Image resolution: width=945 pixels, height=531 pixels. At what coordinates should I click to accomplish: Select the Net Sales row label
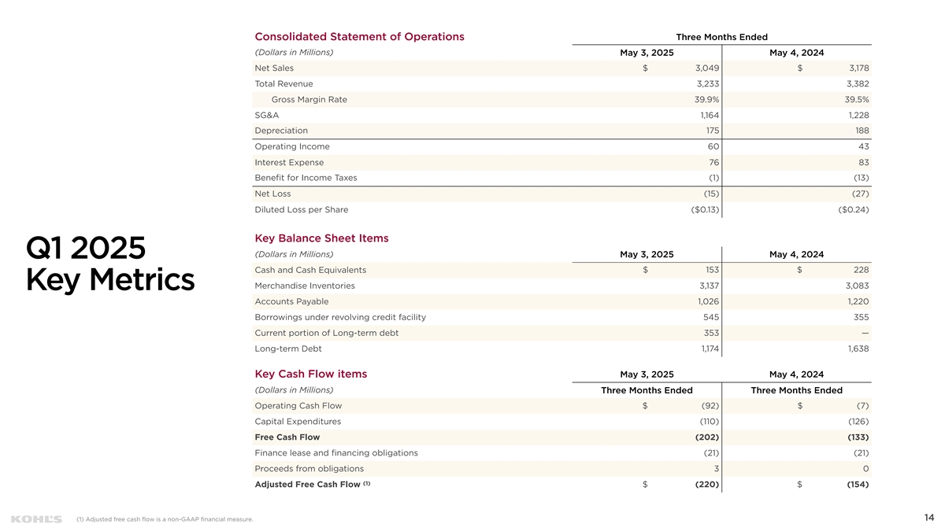(274, 68)
